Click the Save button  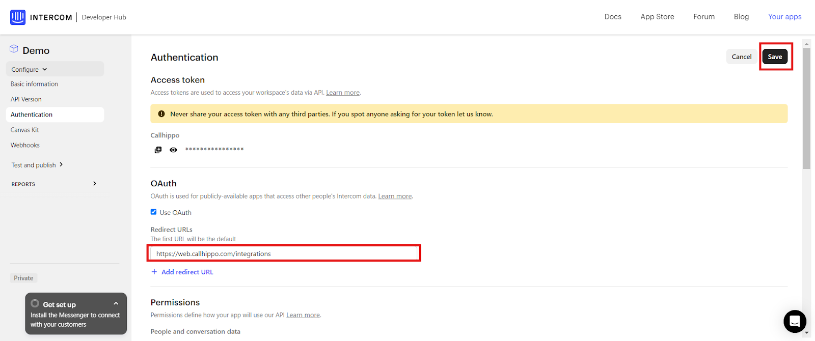click(775, 56)
